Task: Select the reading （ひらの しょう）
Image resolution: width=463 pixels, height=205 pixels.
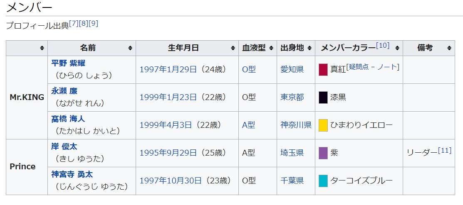Action: [x=84, y=76]
